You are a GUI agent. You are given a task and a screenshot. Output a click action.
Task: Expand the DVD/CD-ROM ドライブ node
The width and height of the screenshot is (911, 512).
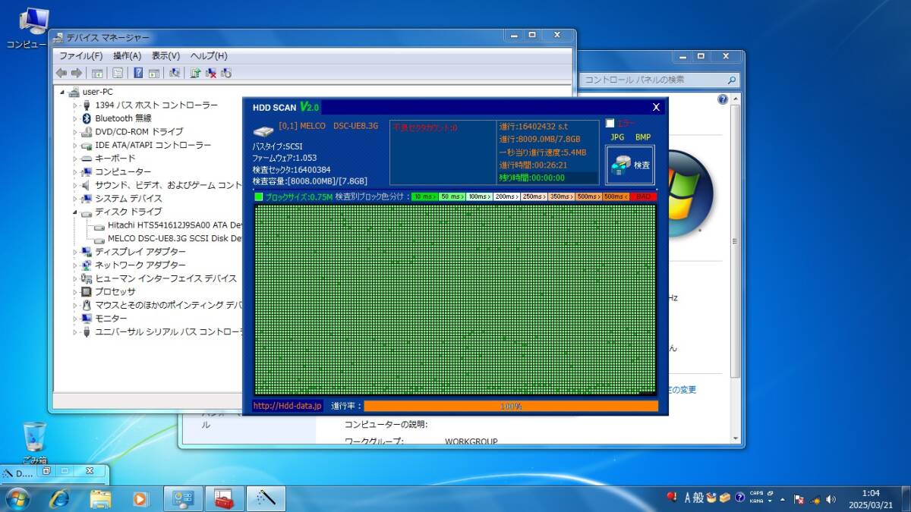coord(76,132)
